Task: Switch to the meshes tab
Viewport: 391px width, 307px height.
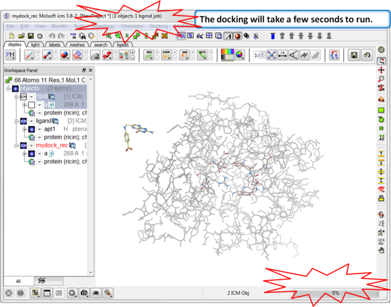Action: (x=78, y=45)
